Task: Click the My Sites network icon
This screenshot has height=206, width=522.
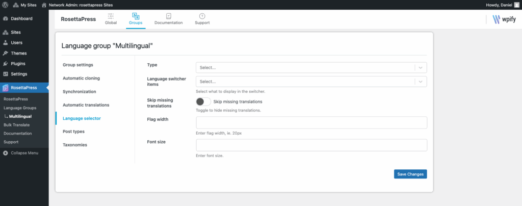Action: (x=16, y=5)
